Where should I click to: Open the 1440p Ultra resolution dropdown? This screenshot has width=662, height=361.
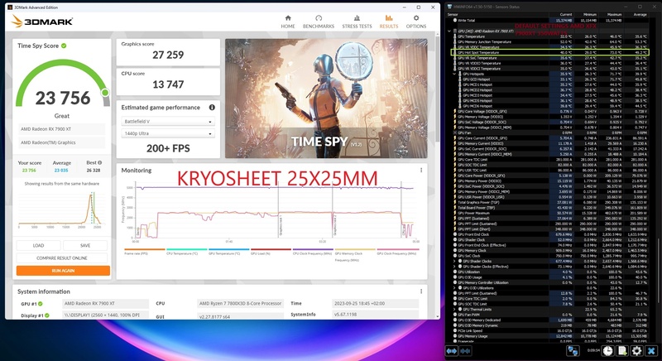(x=168, y=133)
